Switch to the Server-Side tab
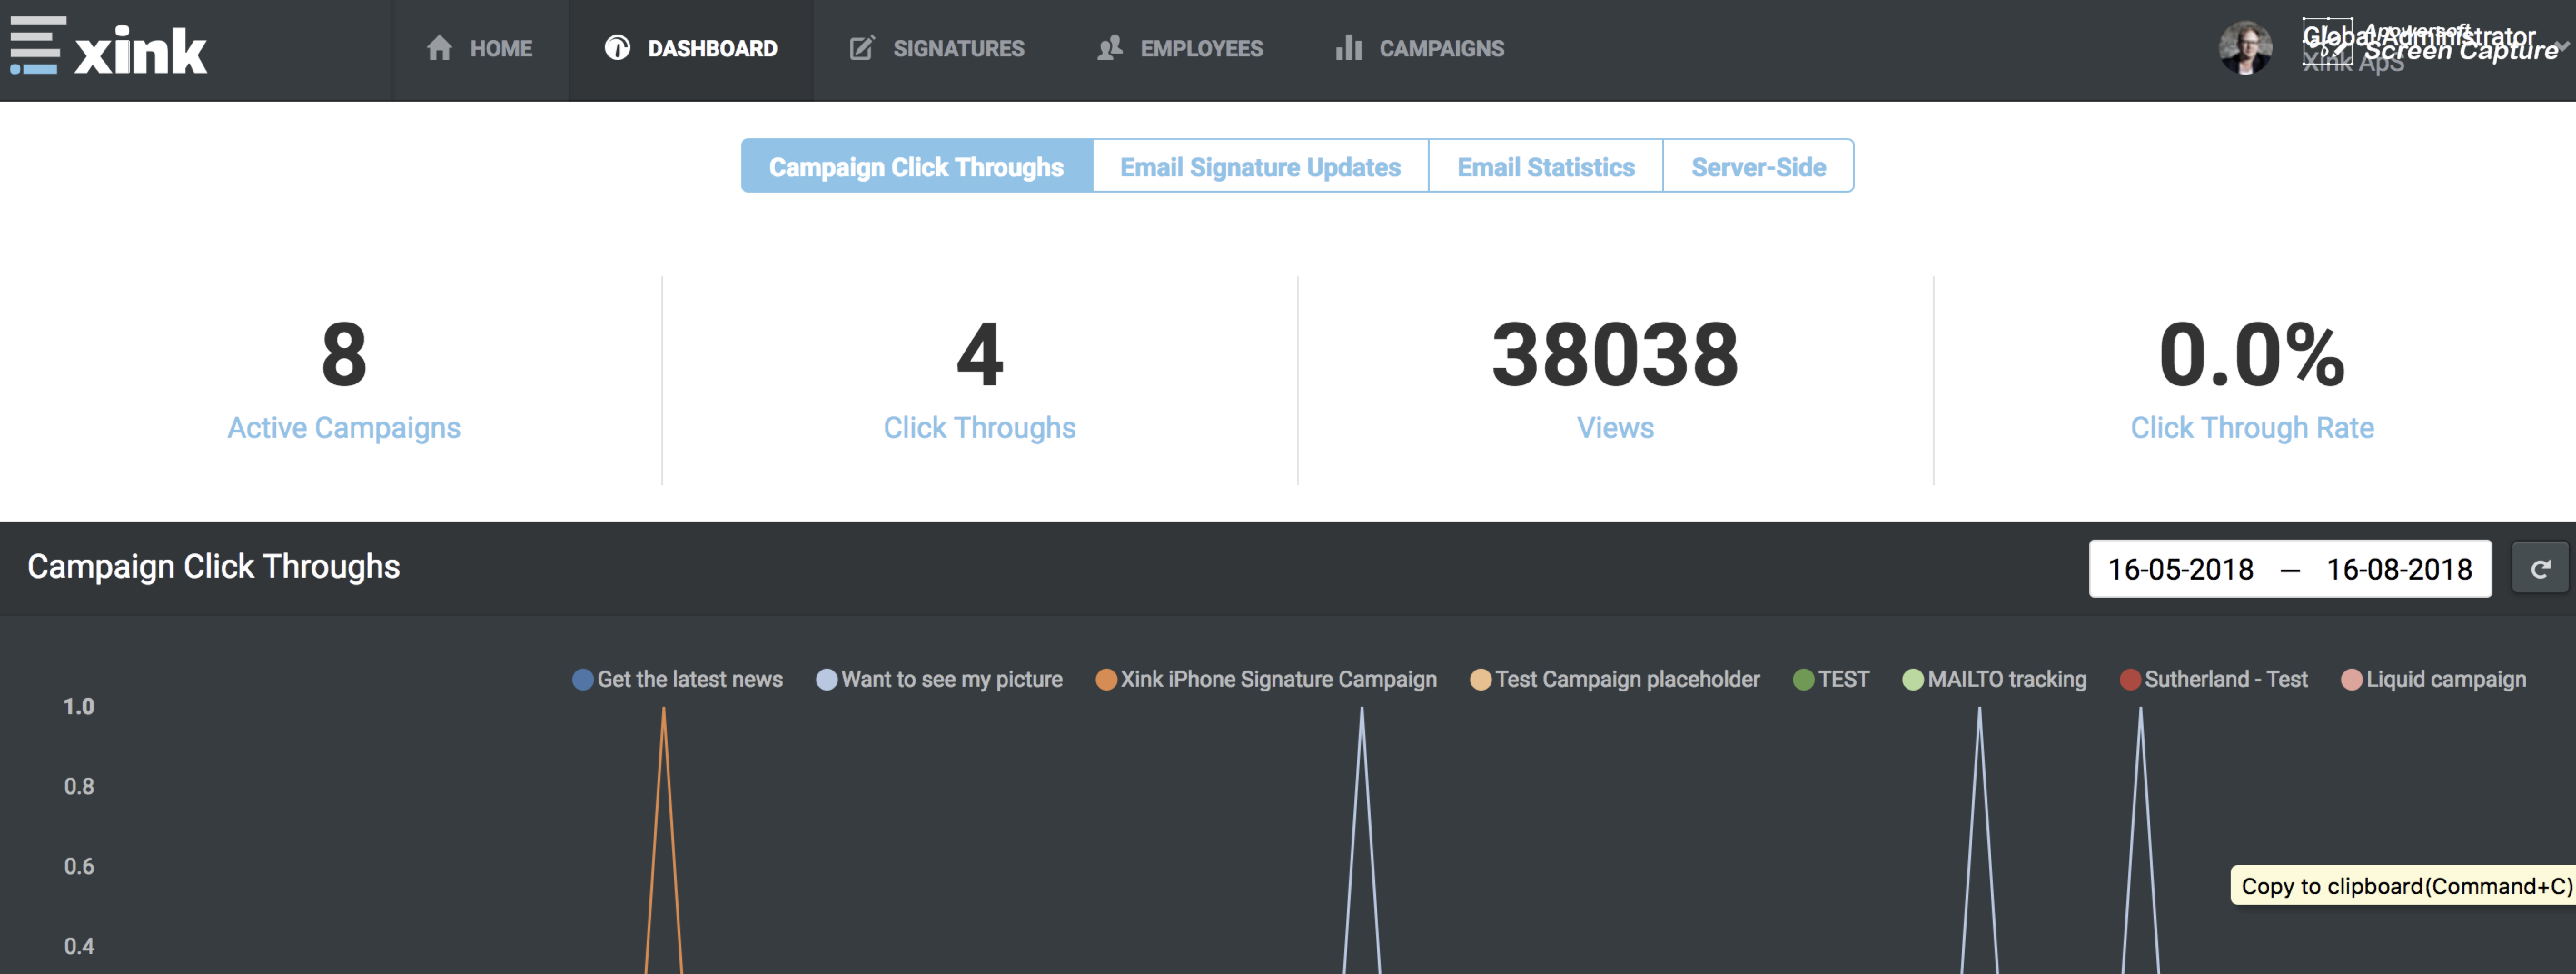The image size is (2576, 974). click(x=1758, y=166)
